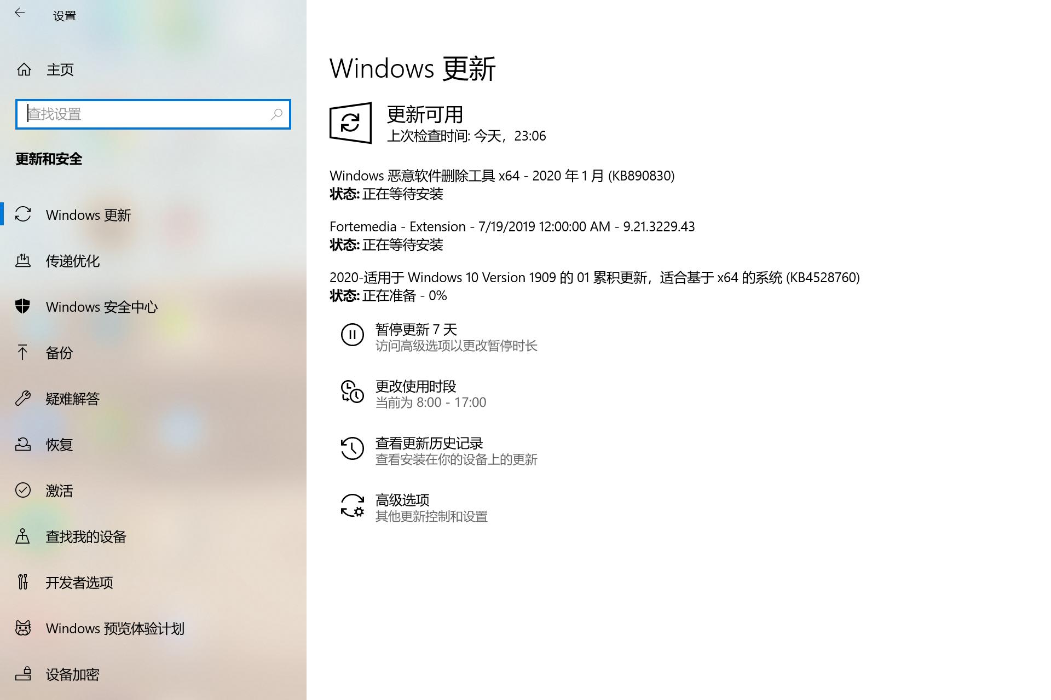Open Windows 预览体验计划
This screenshot has width=1051, height=700.
click(x=115, y=628)
